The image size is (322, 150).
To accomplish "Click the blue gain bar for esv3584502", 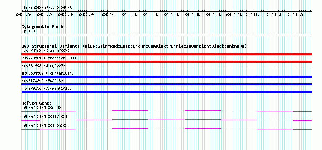I will pyautogui.click(x=166, y=77).
